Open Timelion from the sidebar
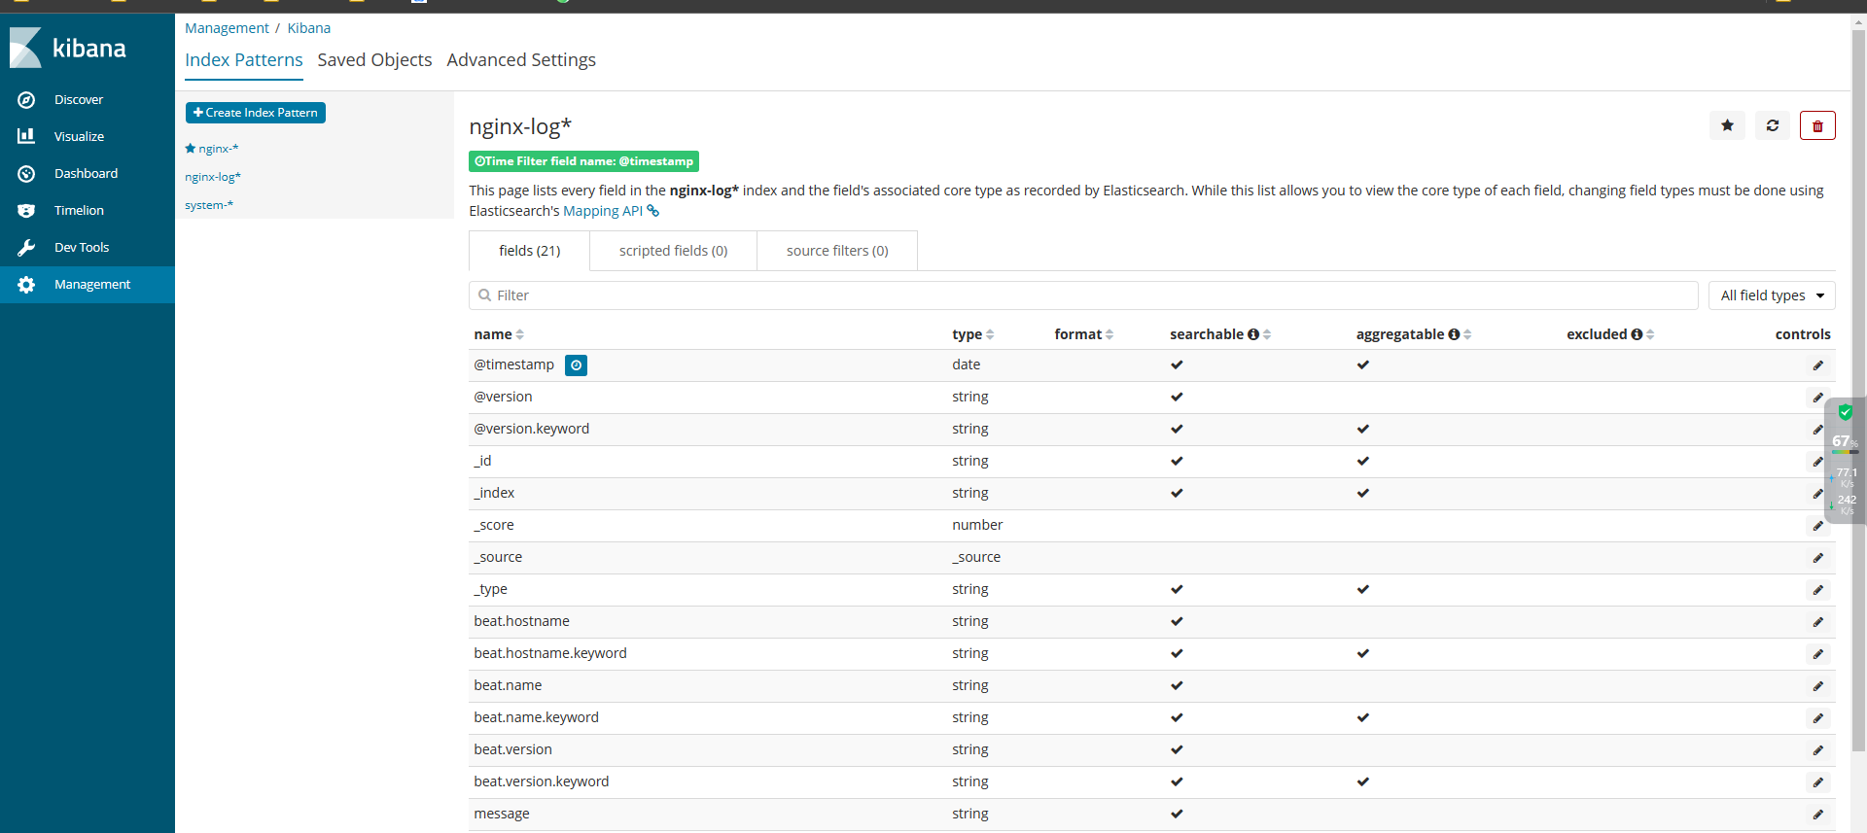 (78, 210)
